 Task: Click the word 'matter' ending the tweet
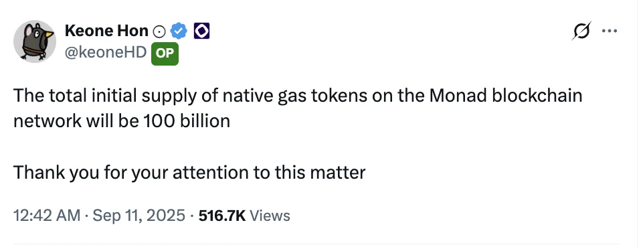pos(338,173)
